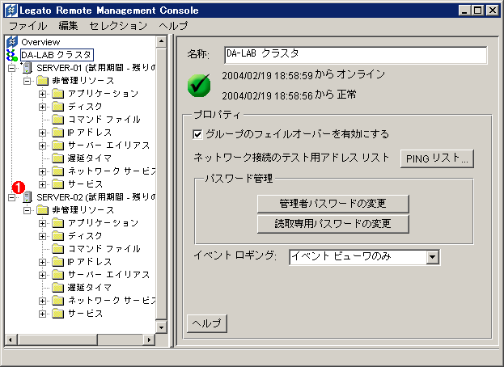
Task: Click the tree horizontal scrollbar thumb
Action: [58, 340]
